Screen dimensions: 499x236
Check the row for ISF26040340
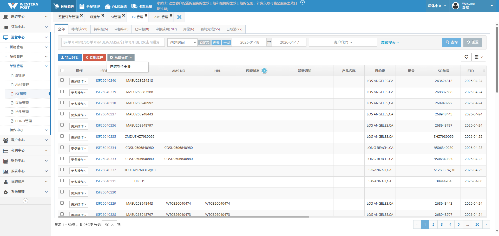coord(62,80)
